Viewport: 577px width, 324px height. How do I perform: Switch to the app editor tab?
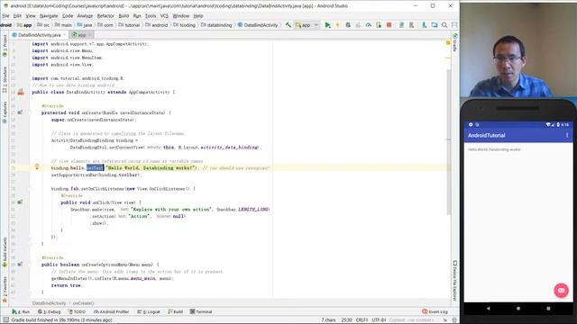[x=81, y=35]
